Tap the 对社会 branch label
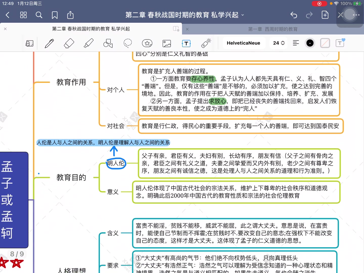Screen dimensions: 364x273 click(x=116, y=126)
